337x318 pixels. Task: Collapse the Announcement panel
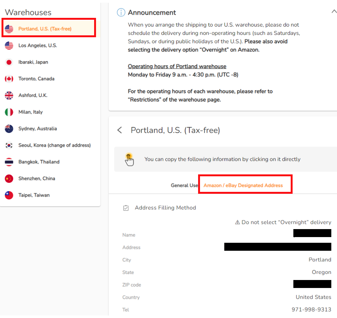pos(334,12)
